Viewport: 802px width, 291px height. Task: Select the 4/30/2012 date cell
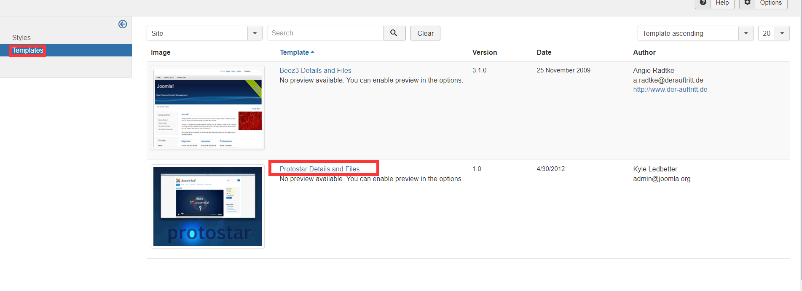[551, 169]
